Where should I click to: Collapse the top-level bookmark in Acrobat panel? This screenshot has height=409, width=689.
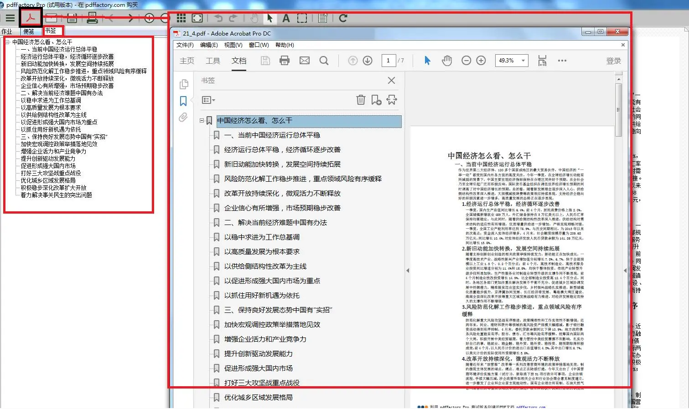pos(202,121)
